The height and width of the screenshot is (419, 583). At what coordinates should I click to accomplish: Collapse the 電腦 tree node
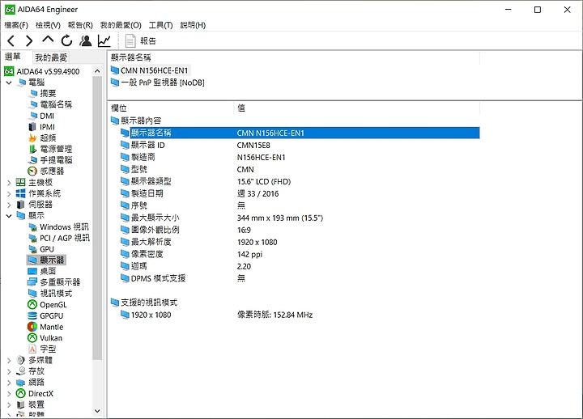(x=9, y=83)
